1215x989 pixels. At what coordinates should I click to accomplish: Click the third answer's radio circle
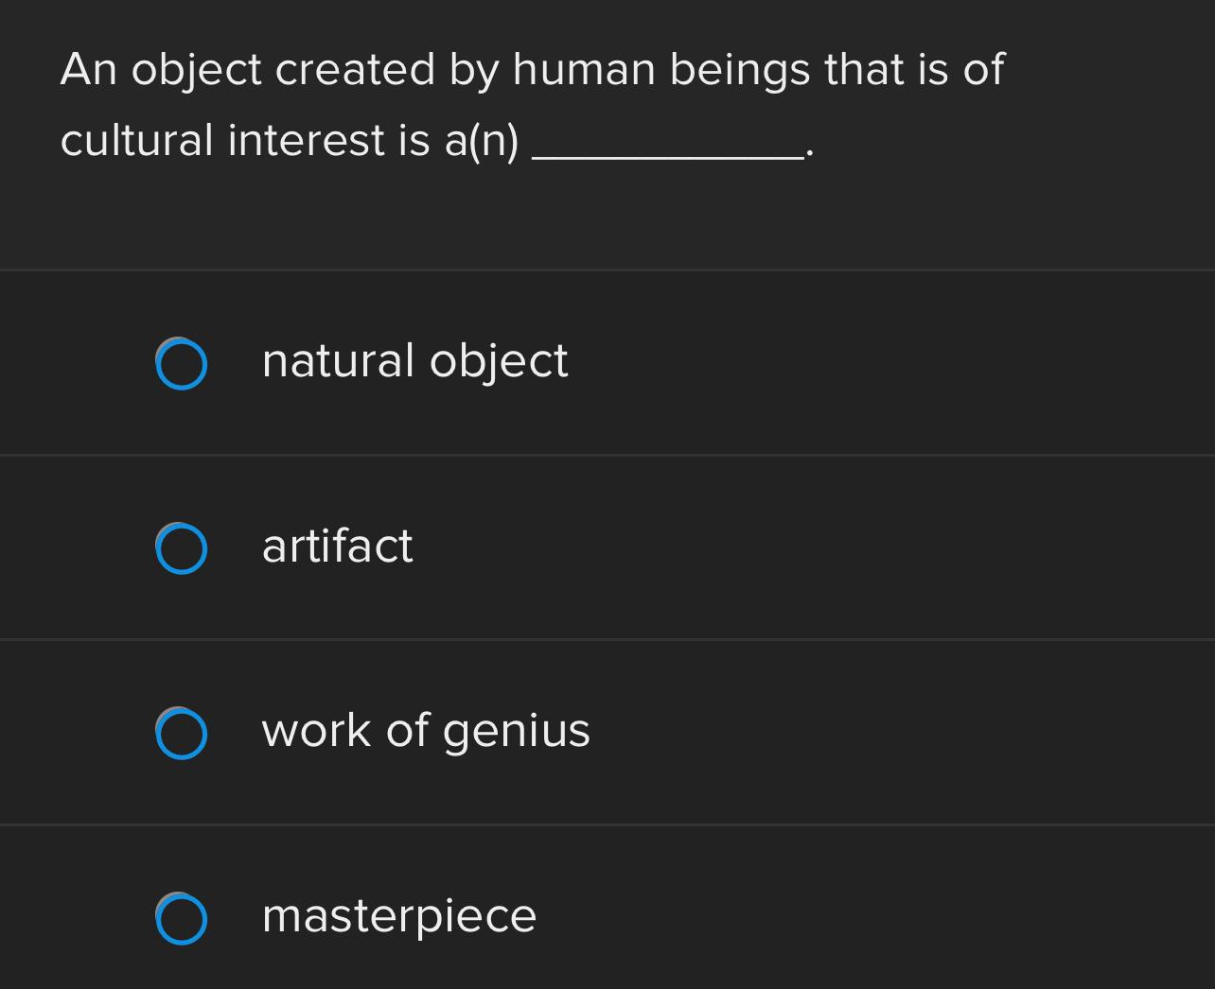(x=181, y=732)
